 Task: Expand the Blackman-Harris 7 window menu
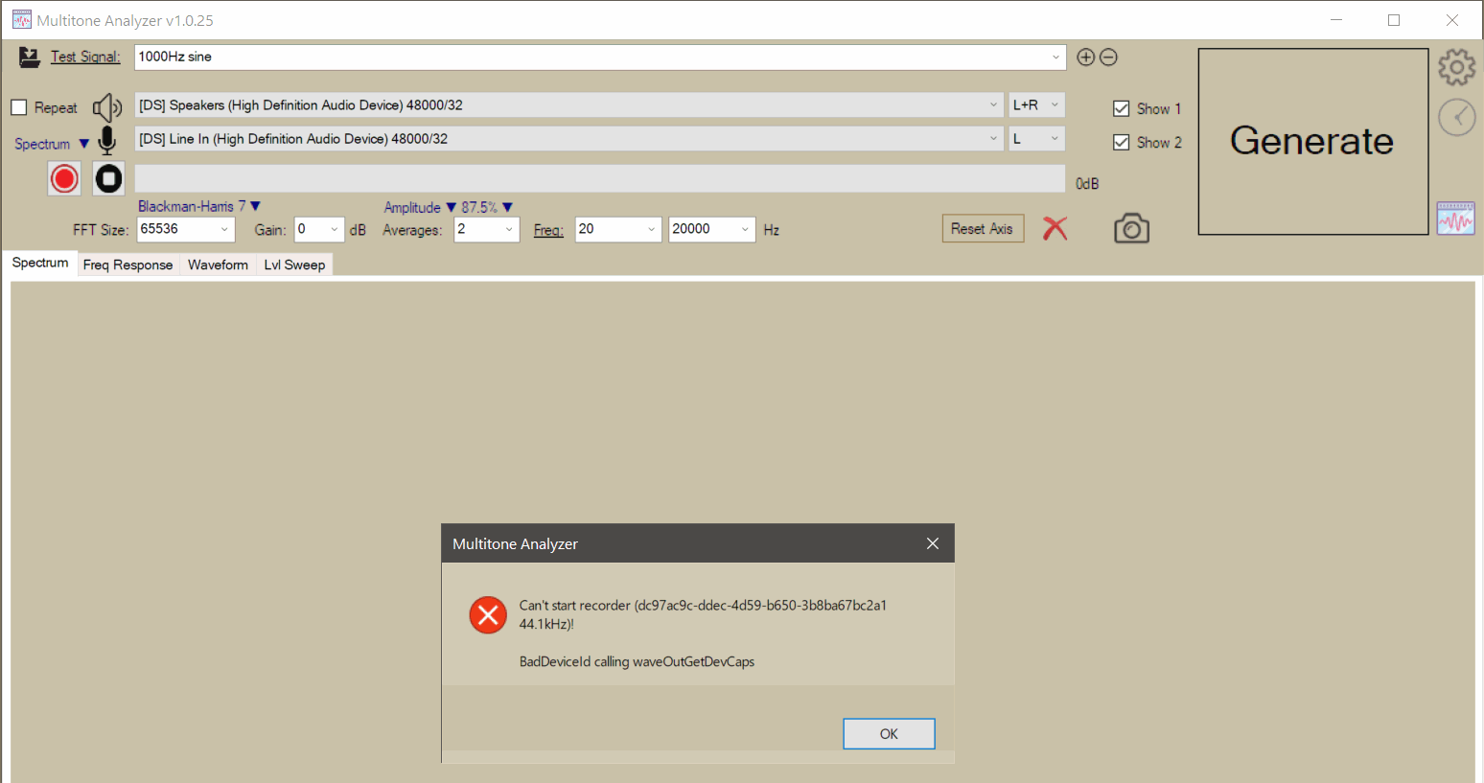(x=255, y=206)
